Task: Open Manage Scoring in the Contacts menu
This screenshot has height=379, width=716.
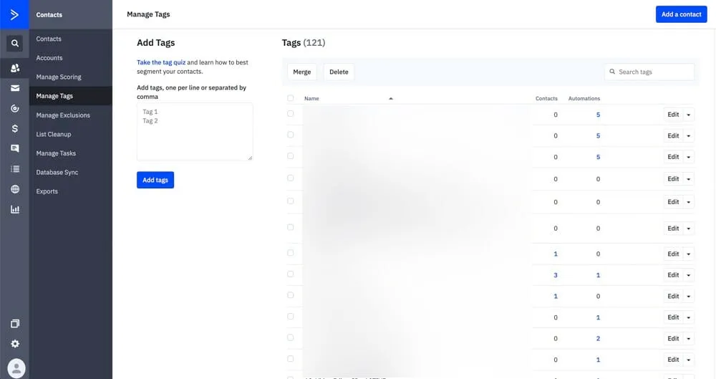Action: (59, 77)
